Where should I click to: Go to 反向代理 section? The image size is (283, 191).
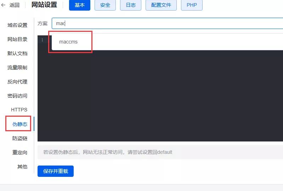click(x=17, y=82)
